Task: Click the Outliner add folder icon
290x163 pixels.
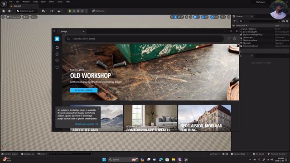Action: coord(284,21)
